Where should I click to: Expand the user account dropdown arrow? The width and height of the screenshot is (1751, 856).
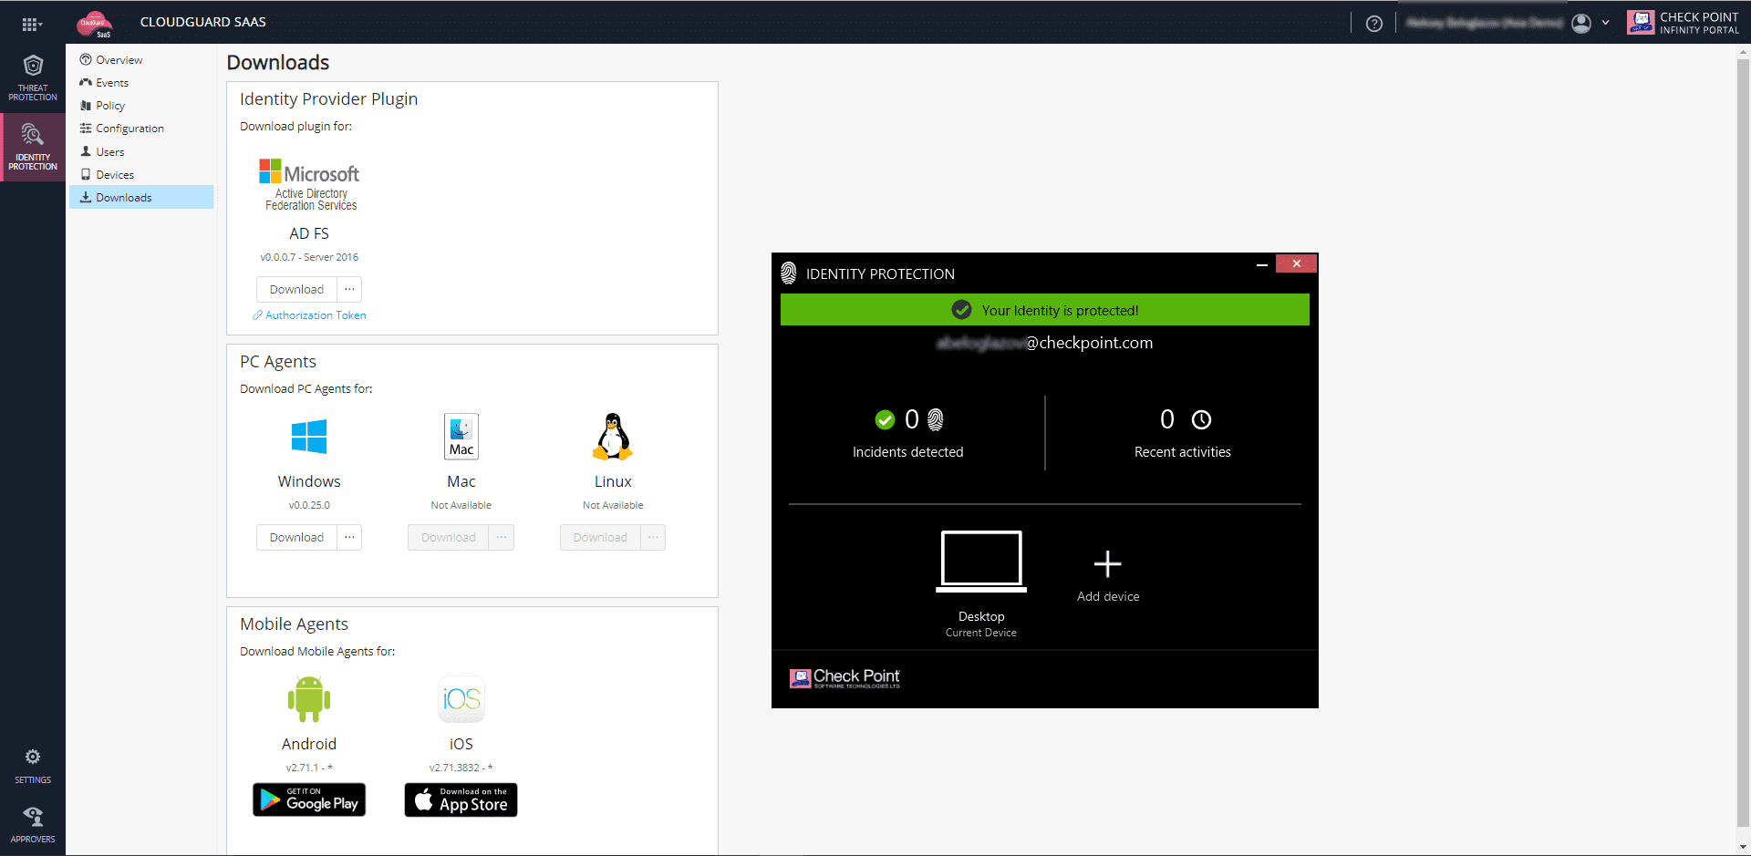(x=1605, y=24)
